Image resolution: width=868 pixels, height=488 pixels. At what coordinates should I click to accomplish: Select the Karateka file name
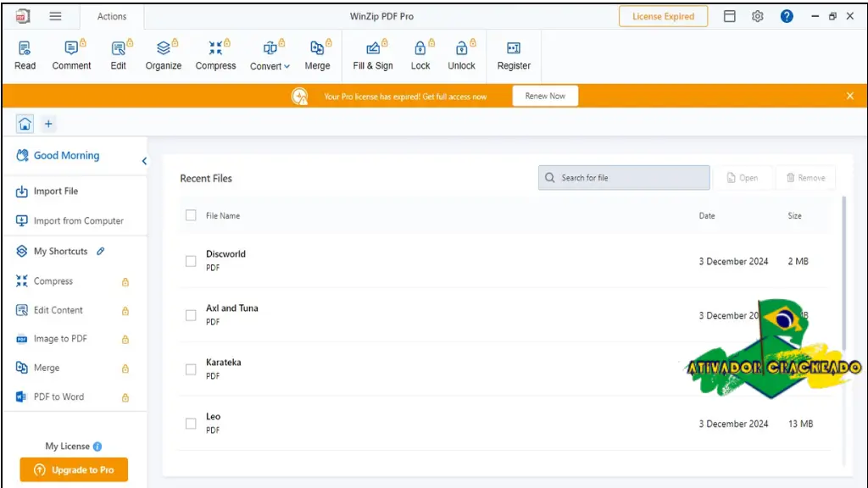click(x=224, y=363)
